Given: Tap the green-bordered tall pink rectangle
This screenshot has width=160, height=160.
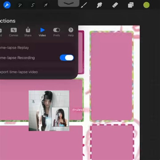Looking at the screenshot, I should [112, 76].
